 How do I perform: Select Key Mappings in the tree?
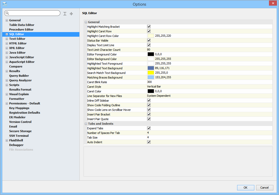[x=19, y=108]
